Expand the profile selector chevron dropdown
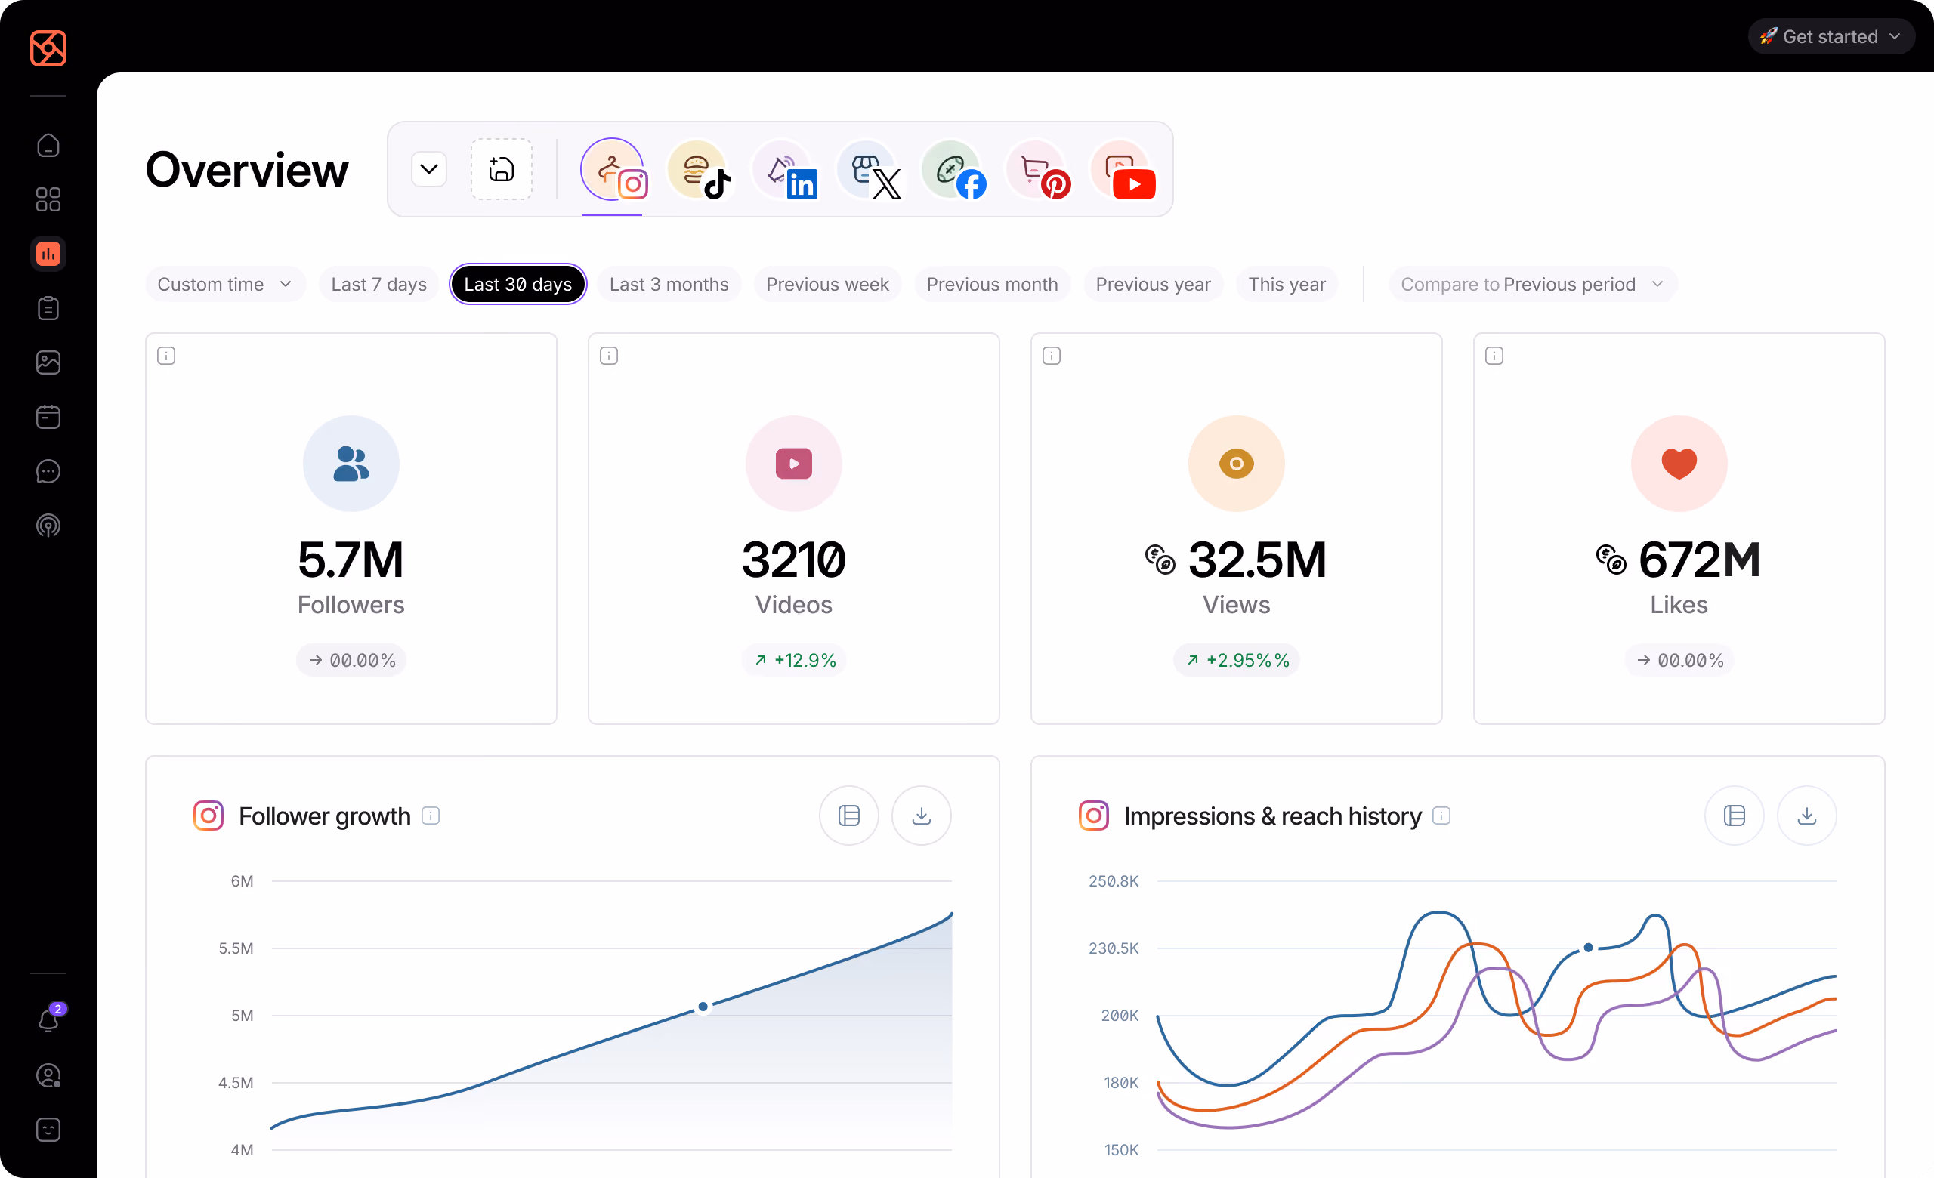This screenshot has width=1934, height=1178. tap(428, 169)
